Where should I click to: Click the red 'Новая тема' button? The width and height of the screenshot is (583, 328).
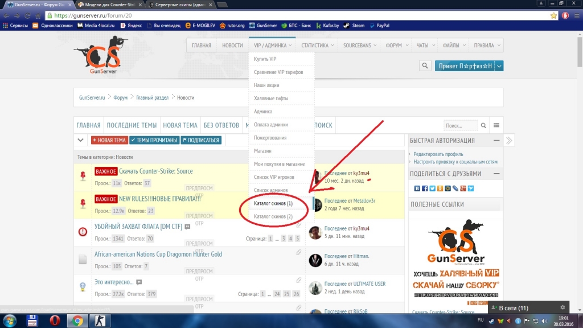(109, 140)
